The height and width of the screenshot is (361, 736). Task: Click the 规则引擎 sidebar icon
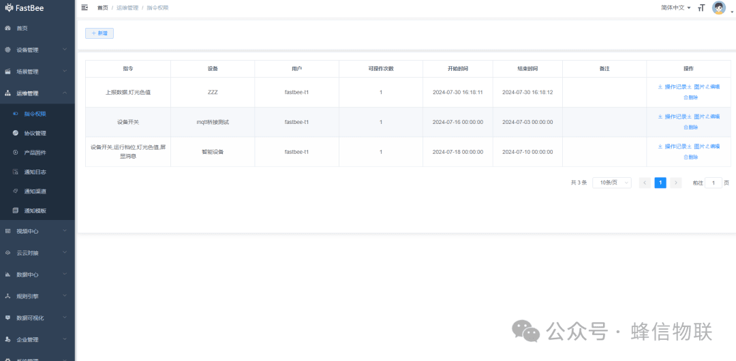coord(7,296)
